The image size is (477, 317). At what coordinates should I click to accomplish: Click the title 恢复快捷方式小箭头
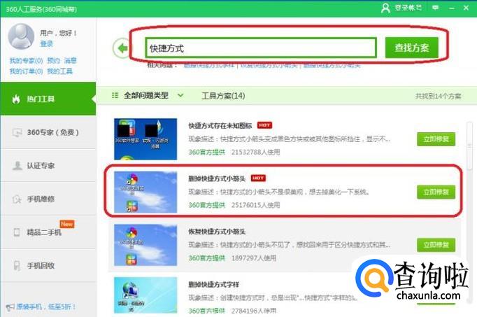coord(217,232)
